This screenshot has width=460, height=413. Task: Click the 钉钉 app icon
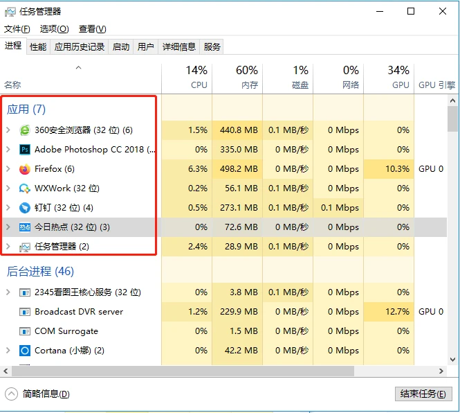point(25,207)
